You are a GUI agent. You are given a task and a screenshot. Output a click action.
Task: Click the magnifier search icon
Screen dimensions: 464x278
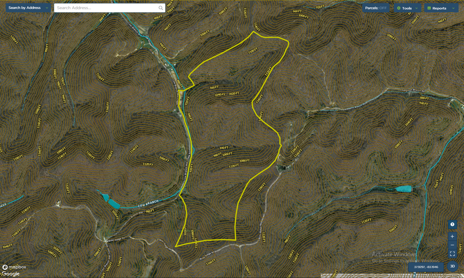click(x=161, y=8)
